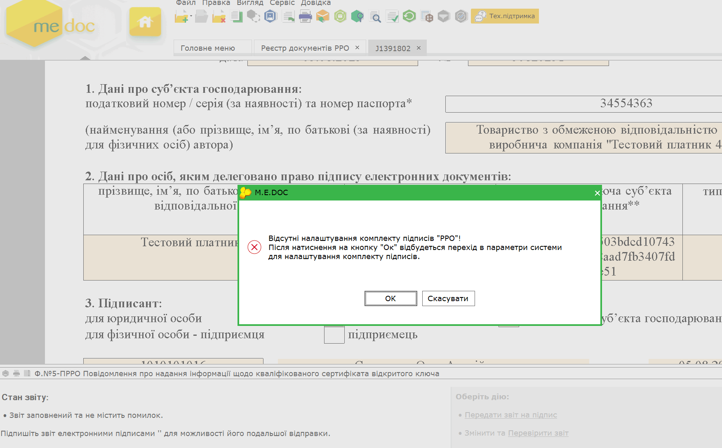Open the Тех.підтримка support button
The image size is (722, 448).
(505, 16)
